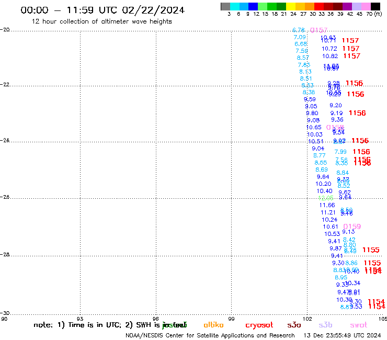Click the "8.95" wave height reading
The height and width of the screenshot is (340, 387).
pyautogui.click(x=341, y=278)
